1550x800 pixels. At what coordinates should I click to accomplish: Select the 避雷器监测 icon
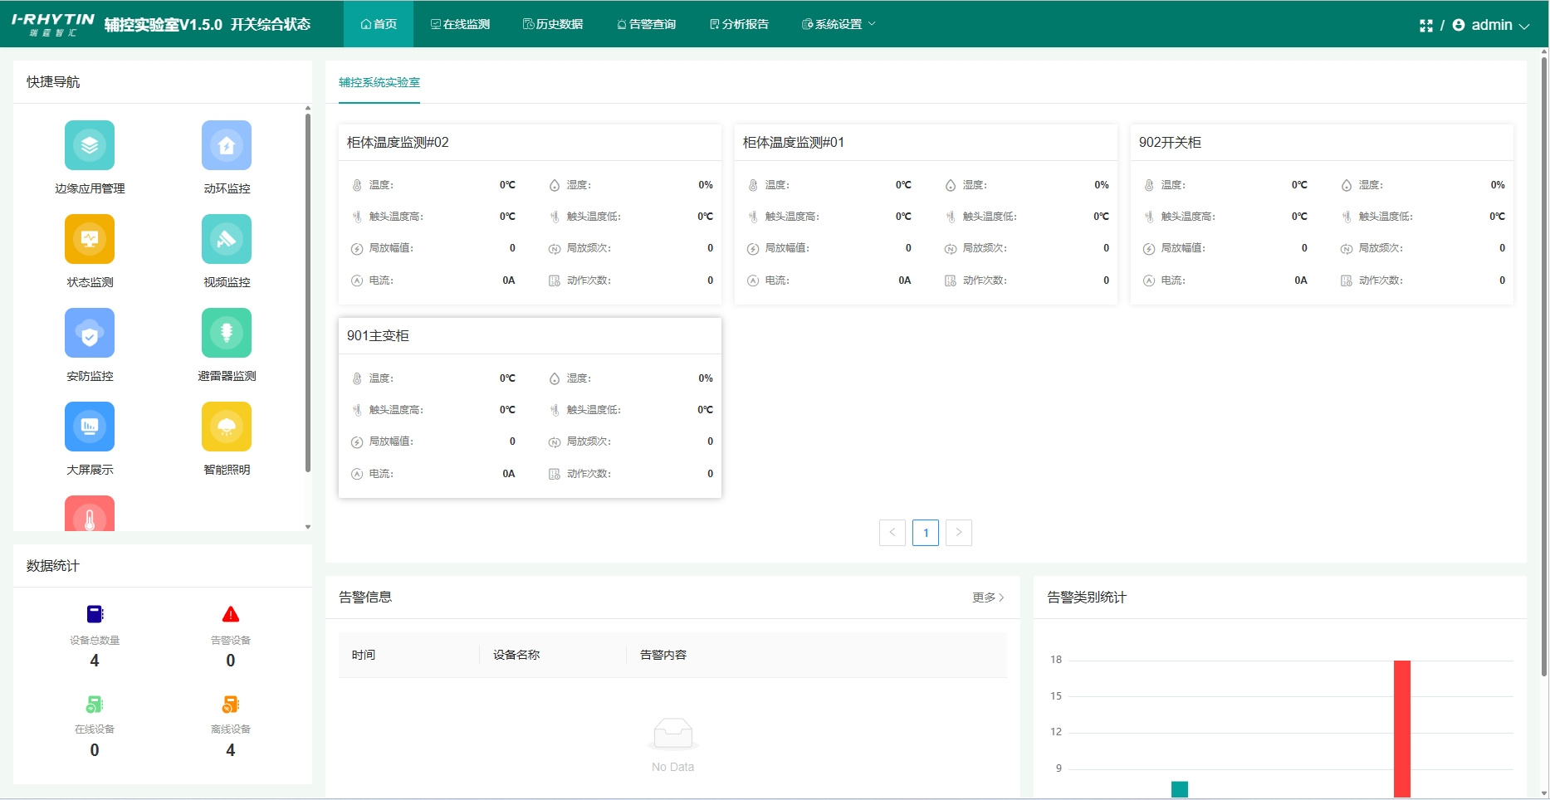(x=226, y=334)
